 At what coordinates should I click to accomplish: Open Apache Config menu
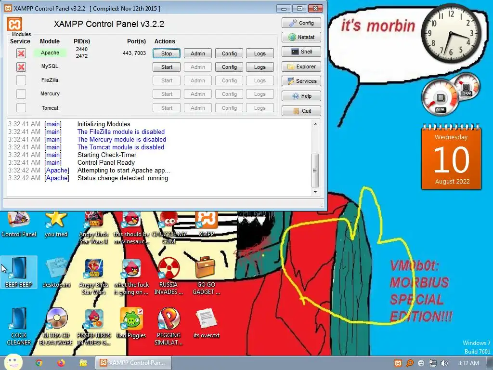[229, 53]
